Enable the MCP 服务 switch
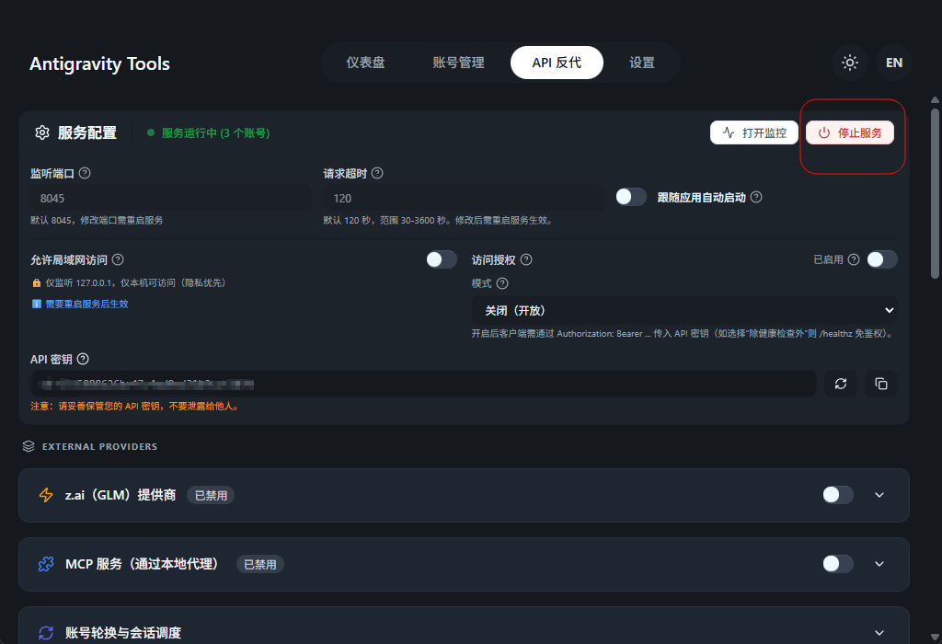The image size is (942, 644). [838, 564]
